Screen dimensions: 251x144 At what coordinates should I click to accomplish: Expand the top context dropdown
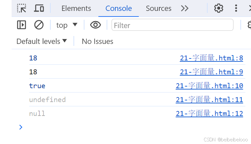[x=67, y=25]
